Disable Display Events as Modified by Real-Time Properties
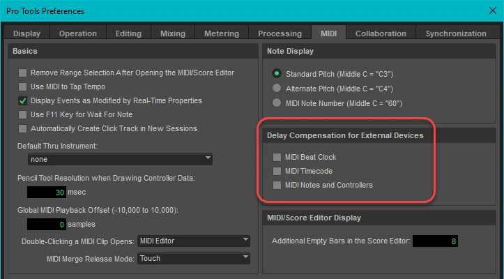 coord(23,101)
